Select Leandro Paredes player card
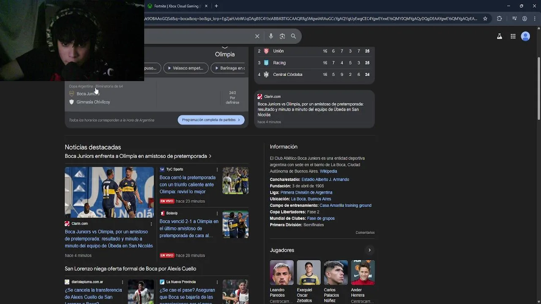This screenshot has width=541, height=304. (281, 282)
